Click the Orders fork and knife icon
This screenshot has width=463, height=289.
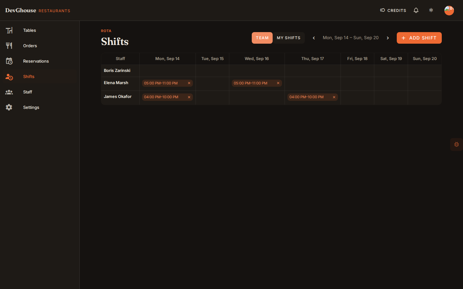point(9,46)
